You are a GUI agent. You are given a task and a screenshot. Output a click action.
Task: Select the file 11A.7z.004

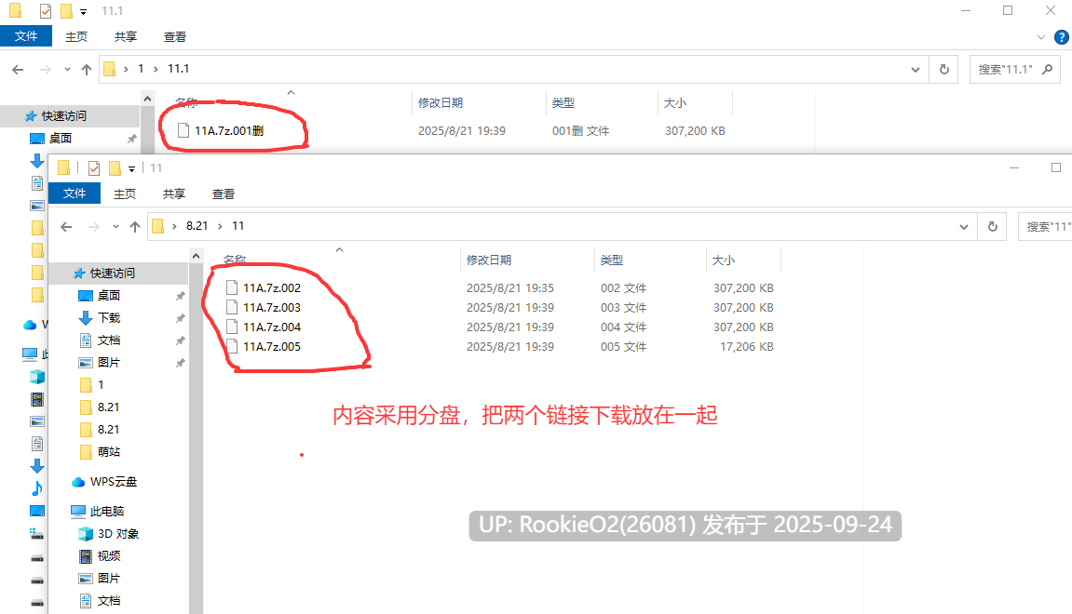[271, 327]
